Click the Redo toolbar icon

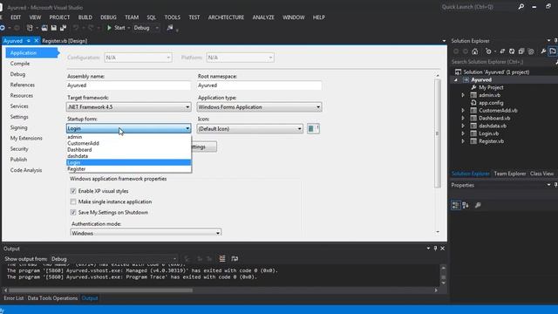coord(91,28)
